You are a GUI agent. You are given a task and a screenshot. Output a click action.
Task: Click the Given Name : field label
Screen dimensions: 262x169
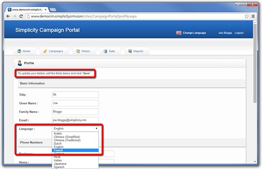pos(29,103)
